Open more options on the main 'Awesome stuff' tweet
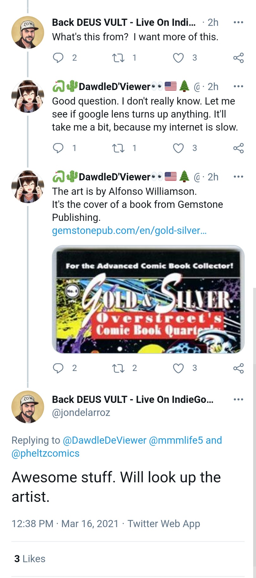The height and width of the screenshot is (578, 256). pos(238,399)
